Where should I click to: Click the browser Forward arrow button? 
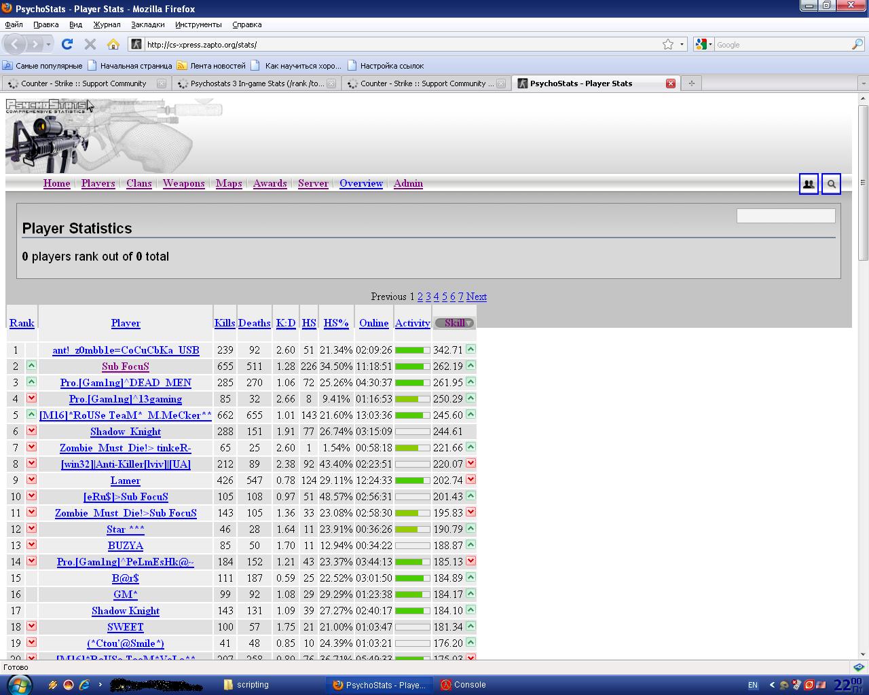point(35,44)
